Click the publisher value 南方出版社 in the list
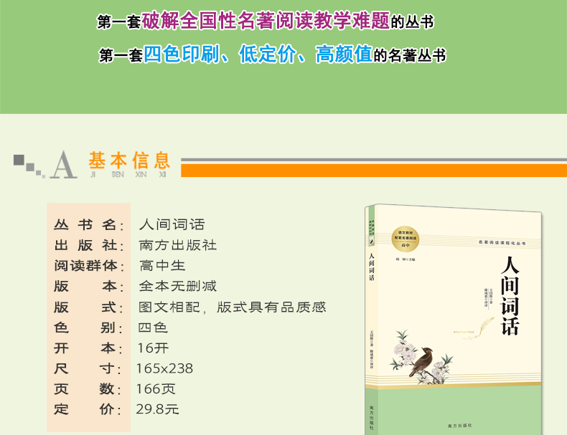 coord(177,245)
